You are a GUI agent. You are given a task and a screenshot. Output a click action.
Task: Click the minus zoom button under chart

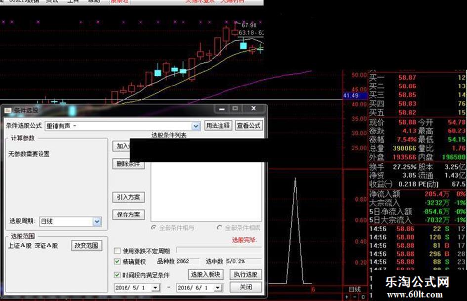coord(355,297)
